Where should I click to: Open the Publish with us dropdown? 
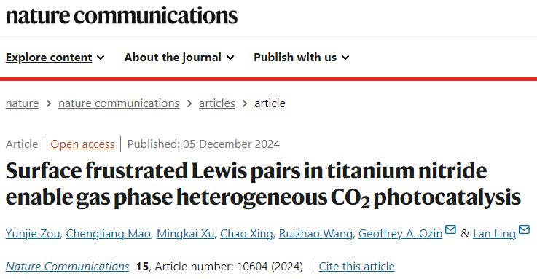[302, 57]
